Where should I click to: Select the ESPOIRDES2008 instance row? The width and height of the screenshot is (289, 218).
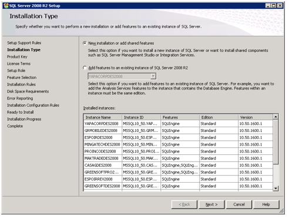tap(178, 137)
